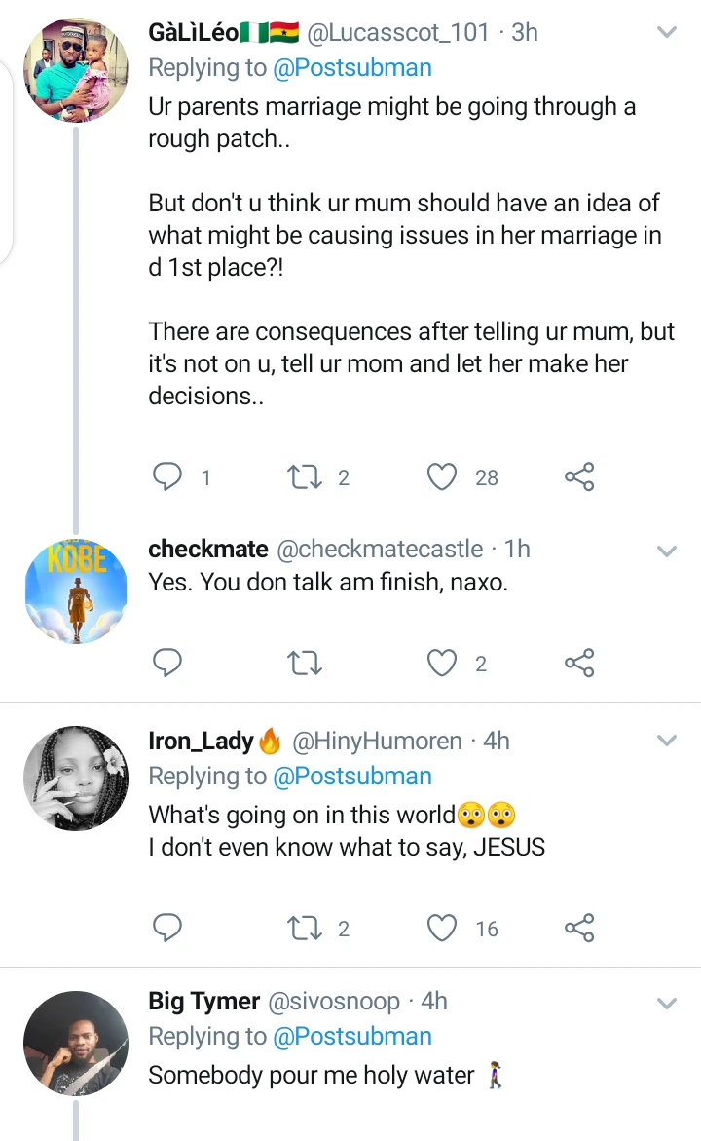Reply to GàLìLéo's tweet
The image size is (701, 1141).
tap(168, 476)
